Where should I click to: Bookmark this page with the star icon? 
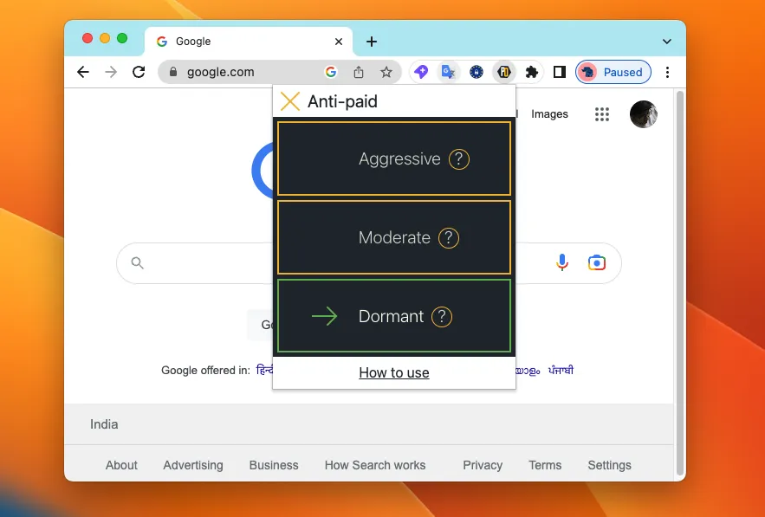coord(386,72)
